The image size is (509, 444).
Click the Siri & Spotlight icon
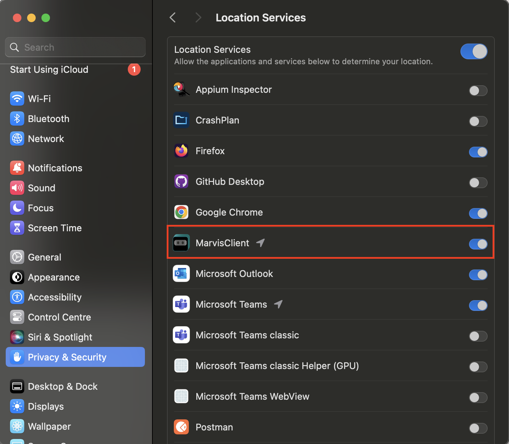tap(17, 337)
